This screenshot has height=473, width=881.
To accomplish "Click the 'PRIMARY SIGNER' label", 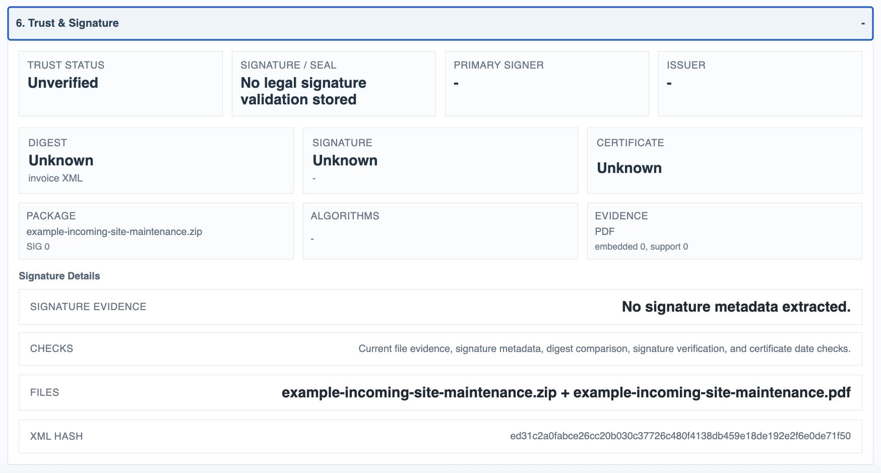I will pos(498,65).
